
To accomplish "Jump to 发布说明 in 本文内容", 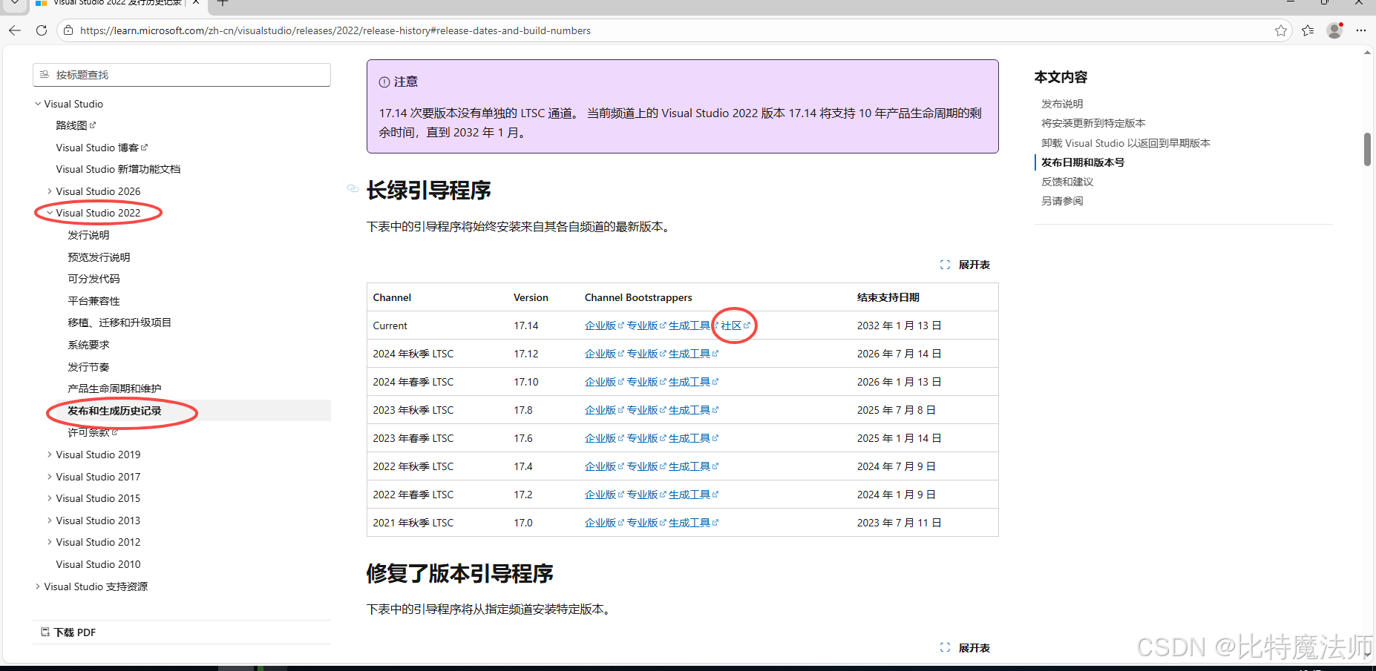I will pos(1062,104).
